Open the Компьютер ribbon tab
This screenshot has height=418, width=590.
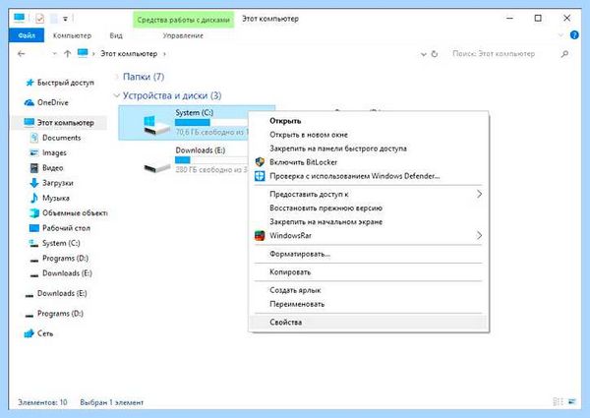(72, 35)
